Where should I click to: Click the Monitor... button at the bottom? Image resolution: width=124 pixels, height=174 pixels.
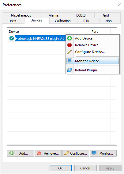[103, 153]
